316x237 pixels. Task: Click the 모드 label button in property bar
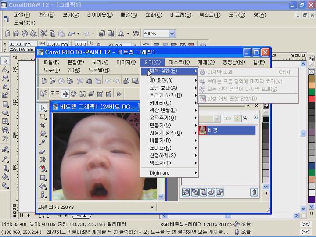pos(55,93)
